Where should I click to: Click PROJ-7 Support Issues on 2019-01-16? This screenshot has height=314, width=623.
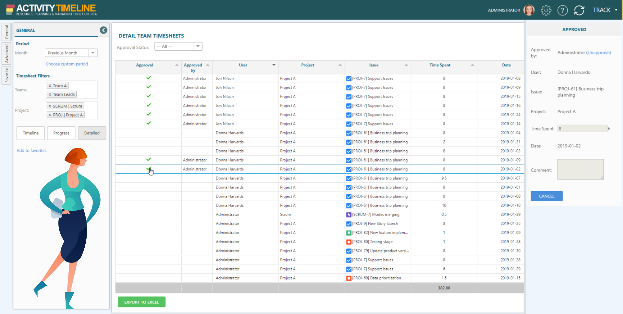(x=373, y=106)
